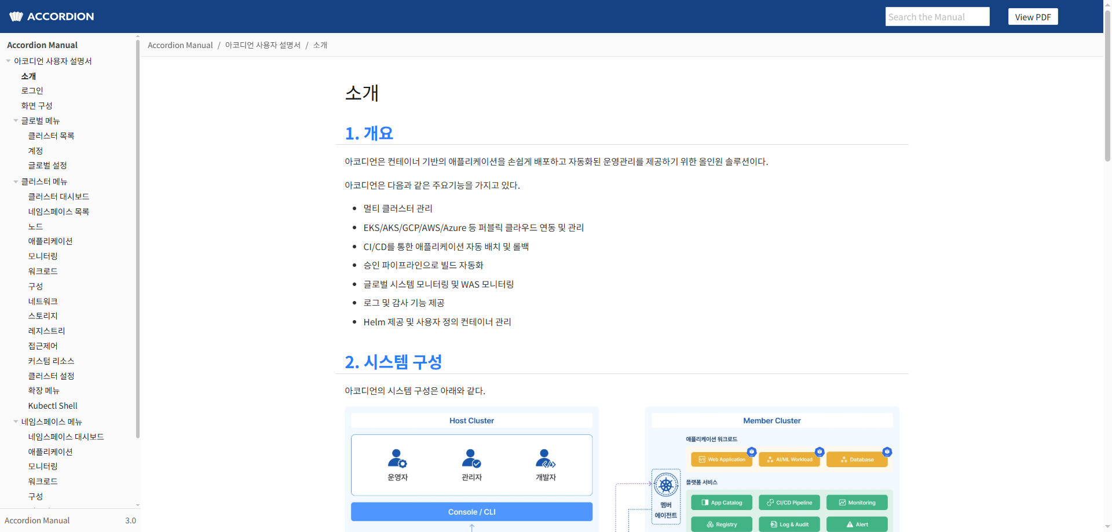Open 레지스트리 in the sidebar
1112x532 pixels.
pos(46,331)
